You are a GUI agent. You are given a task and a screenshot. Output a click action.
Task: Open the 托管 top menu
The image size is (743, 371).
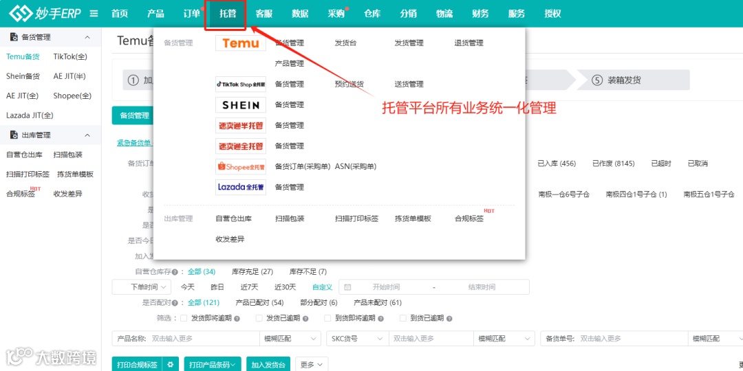click(228, 14)
